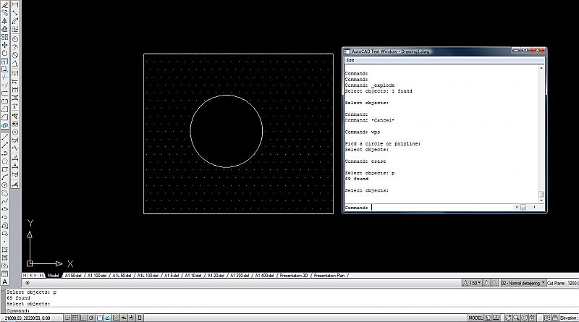Select the Circle drawing tool

coord(5,185)
